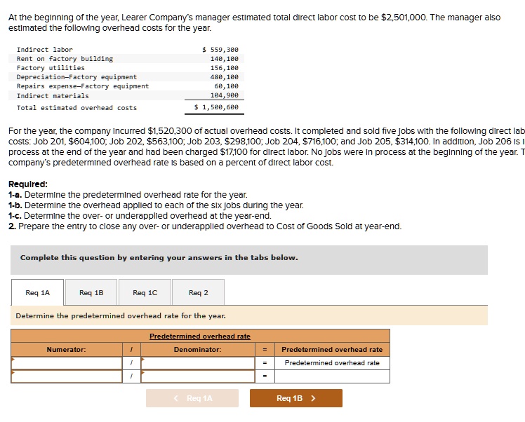Click the '140,100' amount

tap(225, 58)
